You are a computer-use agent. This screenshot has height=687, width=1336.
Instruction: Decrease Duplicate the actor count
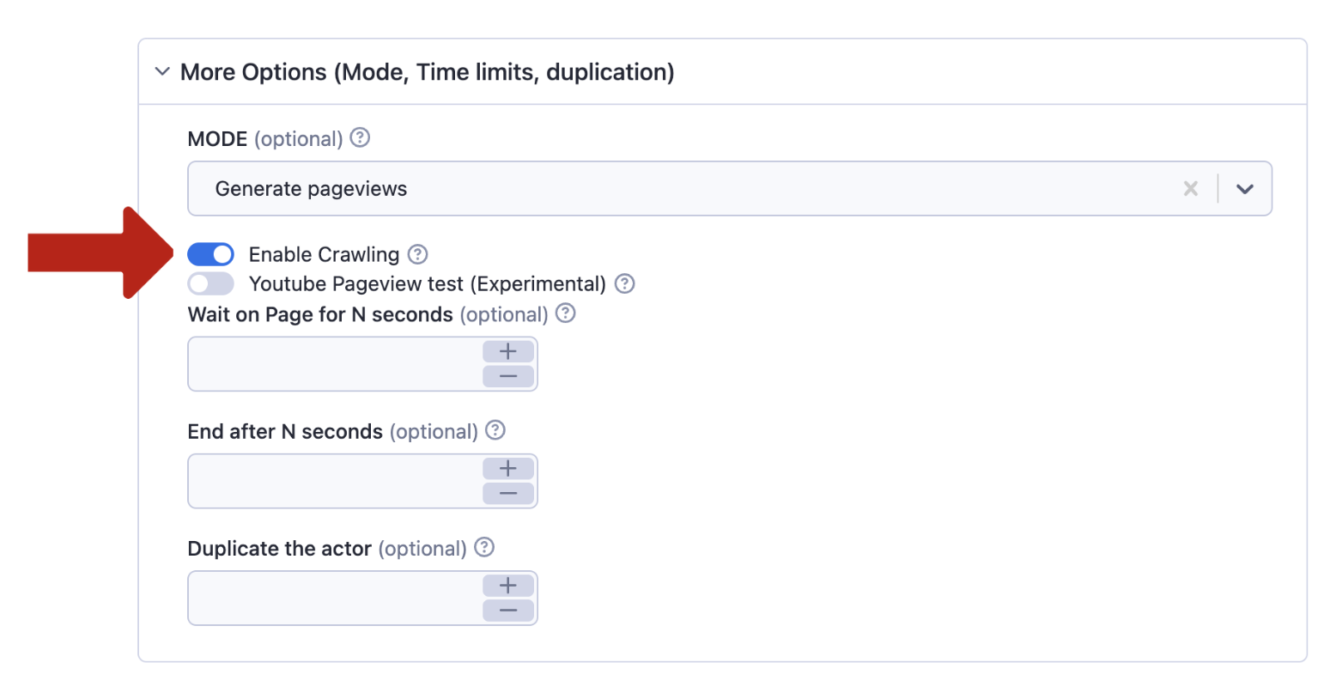point(508,611)
